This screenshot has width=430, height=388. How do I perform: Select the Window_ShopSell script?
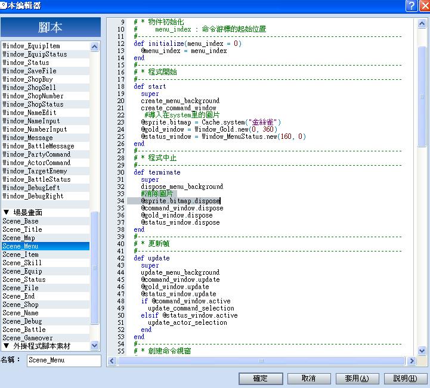[x=45, y=88]
